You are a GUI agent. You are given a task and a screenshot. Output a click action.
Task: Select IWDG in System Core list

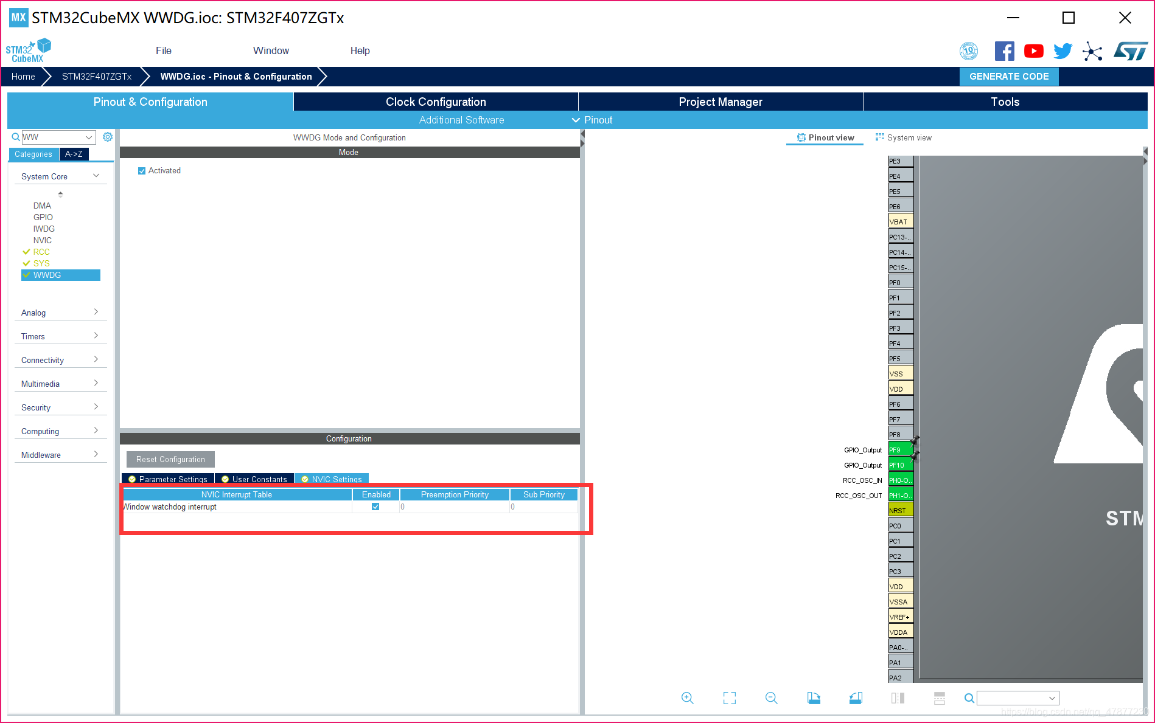coord(44,229)
